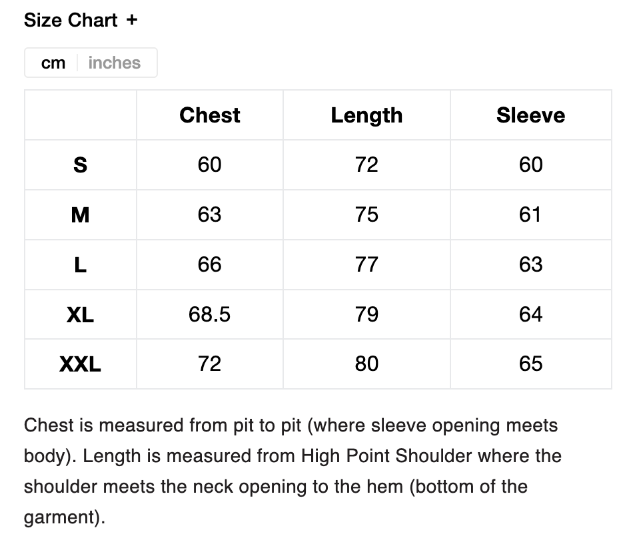This screenshot has width=637, height=554.
Task: Click the chest measurement description paragraph
Action: click(x=292, y=471)
